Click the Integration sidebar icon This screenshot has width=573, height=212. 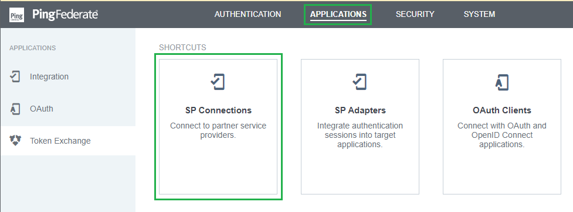tap(15, 77)
